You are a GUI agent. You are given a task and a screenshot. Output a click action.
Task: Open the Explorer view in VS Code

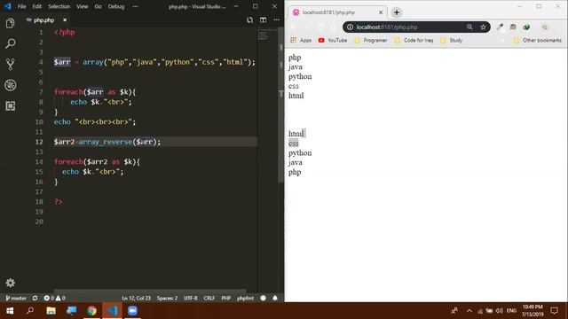10,23
